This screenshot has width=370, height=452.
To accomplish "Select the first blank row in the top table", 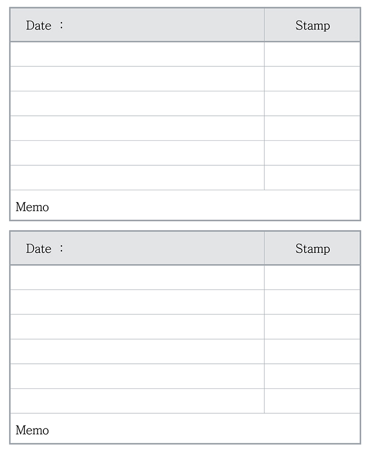I will tap(137, 54).
